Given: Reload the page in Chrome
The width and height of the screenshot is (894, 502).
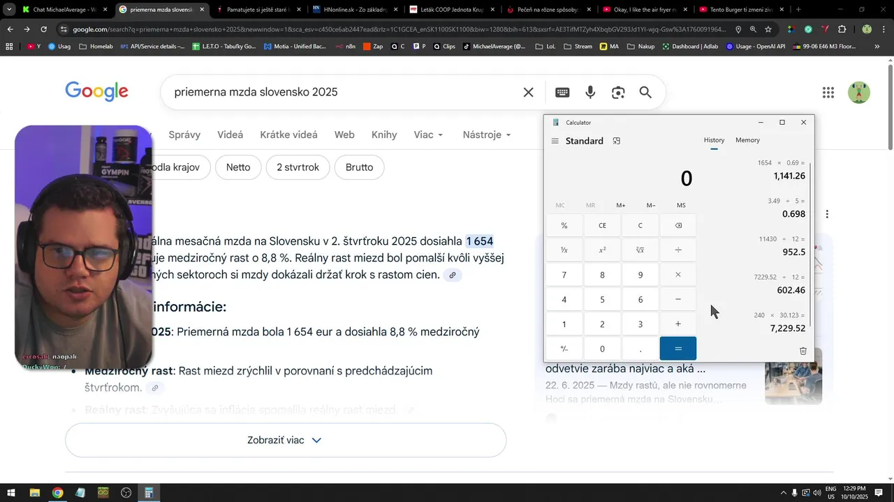Looking at the screenshot, I should pyautogui.click(x=43, y=29).
